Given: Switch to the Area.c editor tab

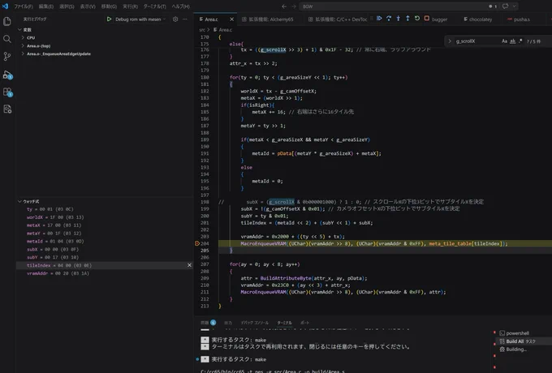Looking at the screenshot, I should (x=211, y=19).
